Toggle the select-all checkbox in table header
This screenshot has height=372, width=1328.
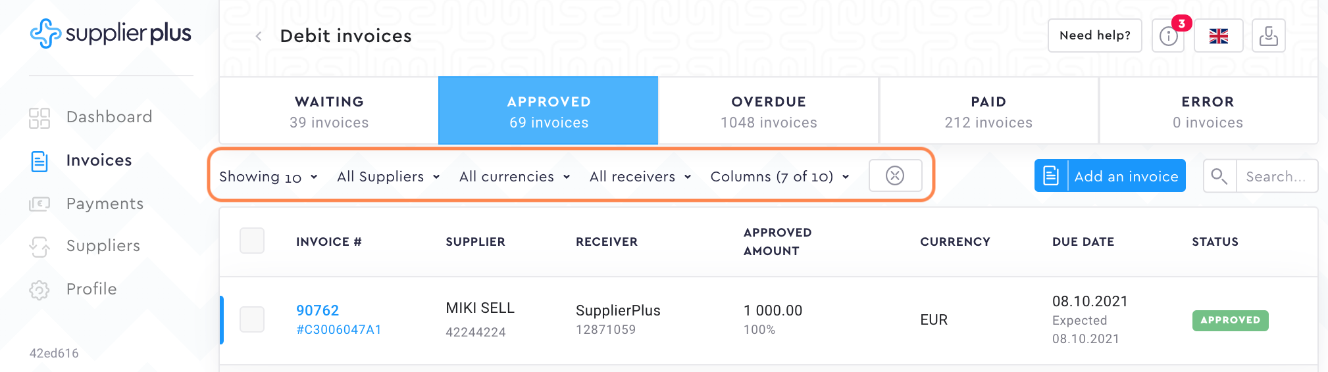pyautogui.click(x=252, y=241)
